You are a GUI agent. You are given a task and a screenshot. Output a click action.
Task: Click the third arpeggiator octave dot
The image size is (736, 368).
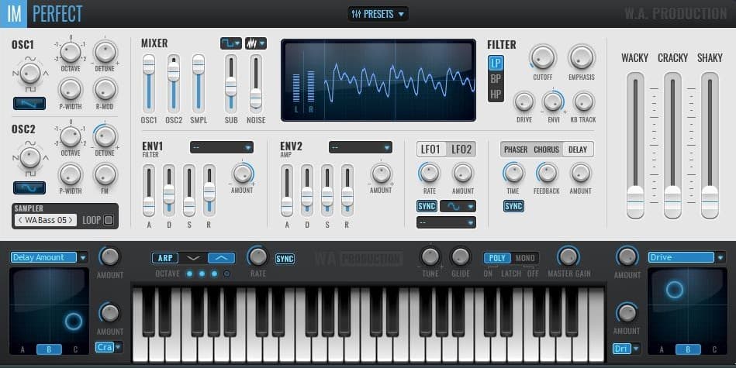pos(215,273)
